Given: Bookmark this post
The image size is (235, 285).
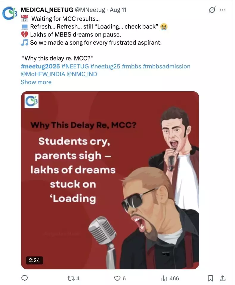Looking at the screenshot, I should [x=210, y=278].
